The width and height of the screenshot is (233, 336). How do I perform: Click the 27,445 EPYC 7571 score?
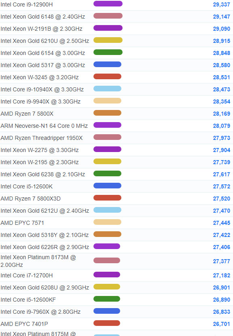click(x=221, y=223)
